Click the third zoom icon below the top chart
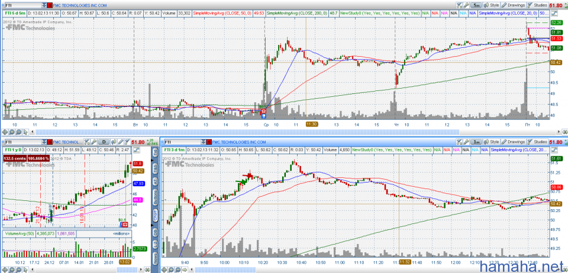 pos(19,132)
